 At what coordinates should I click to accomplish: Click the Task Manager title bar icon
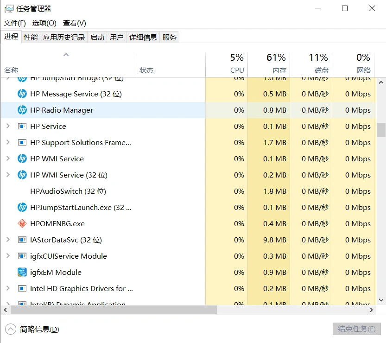point(9,8)
